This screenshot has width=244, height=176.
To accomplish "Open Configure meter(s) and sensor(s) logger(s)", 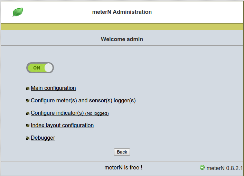I will pos(83,101).
